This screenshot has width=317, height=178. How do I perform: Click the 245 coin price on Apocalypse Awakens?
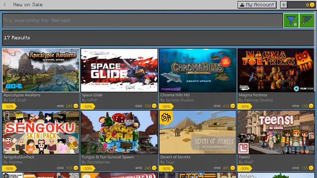pyautogui.click(x=69, y=106)
